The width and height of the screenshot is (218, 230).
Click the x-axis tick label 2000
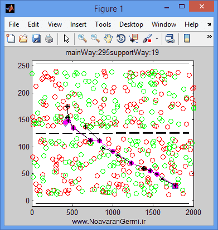coord(193,212)
